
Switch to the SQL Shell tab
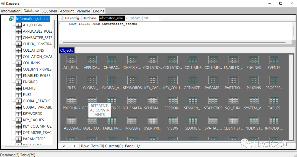tap(50, 11)
